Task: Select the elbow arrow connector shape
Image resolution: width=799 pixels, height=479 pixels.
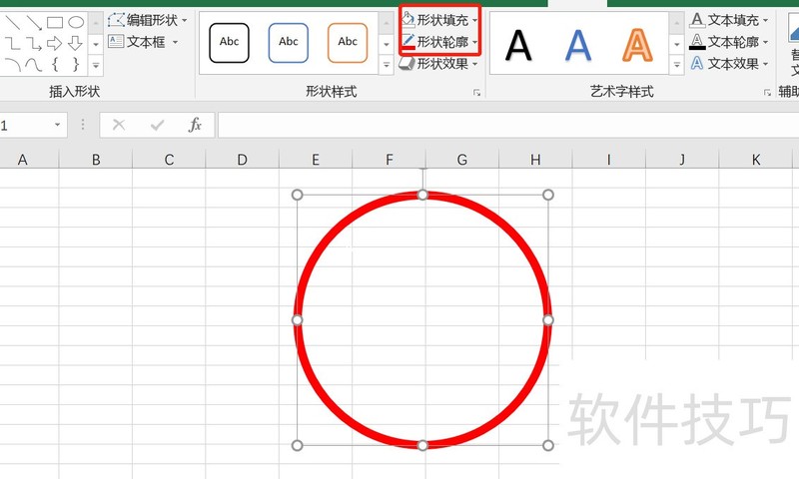Action: [x=34, y=43]
